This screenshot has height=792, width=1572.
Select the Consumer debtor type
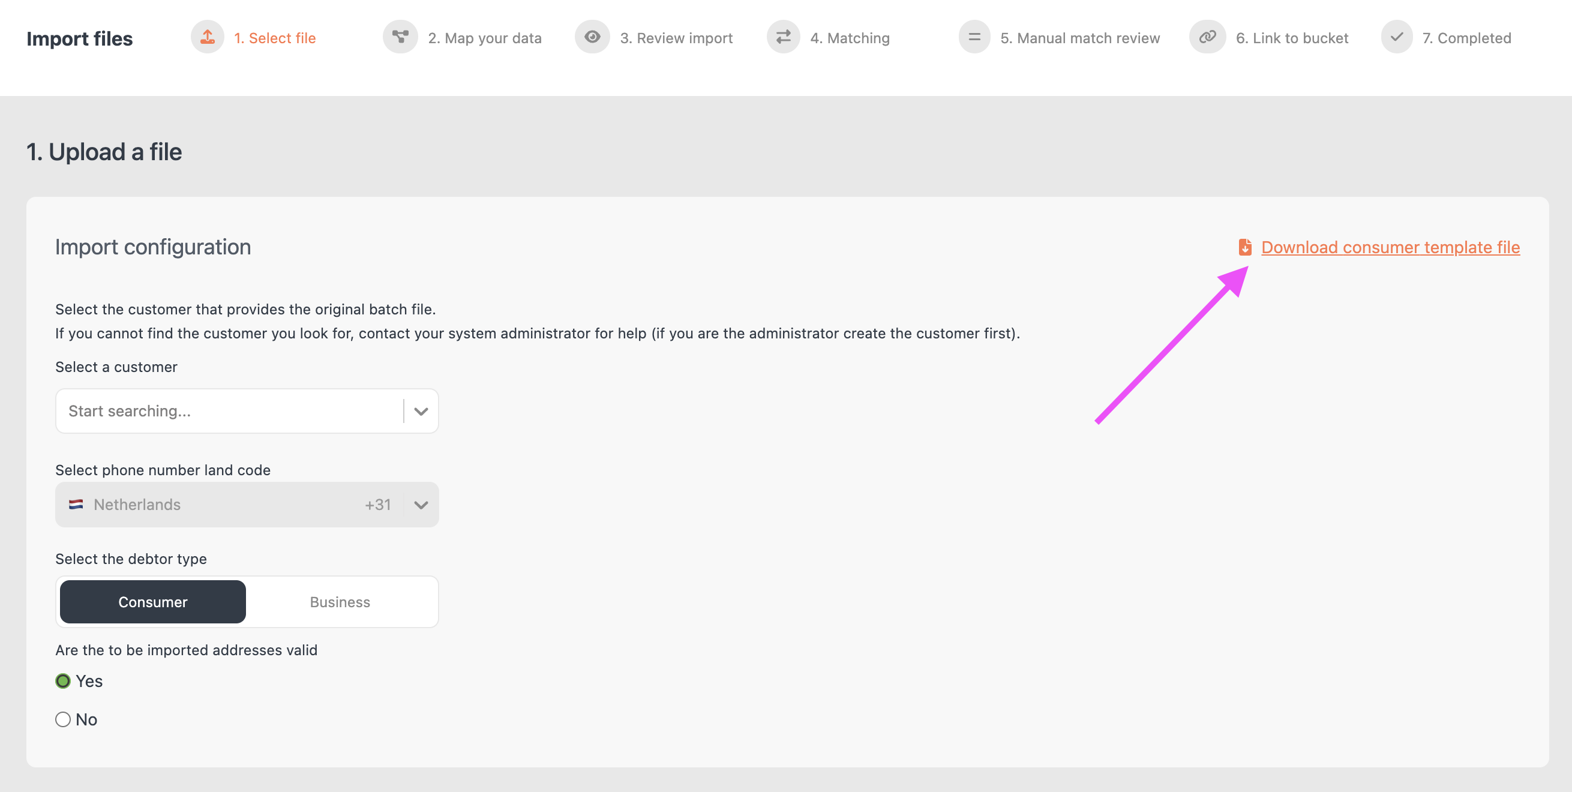pos(152,602)
